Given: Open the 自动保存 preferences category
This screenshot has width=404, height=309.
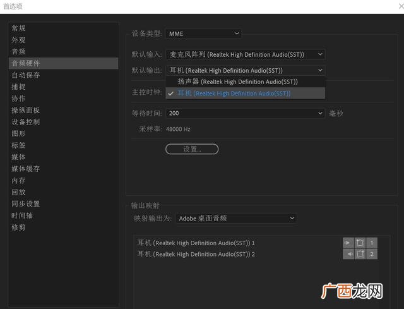Looking at the screenshot, I should (x=63, y=75).
